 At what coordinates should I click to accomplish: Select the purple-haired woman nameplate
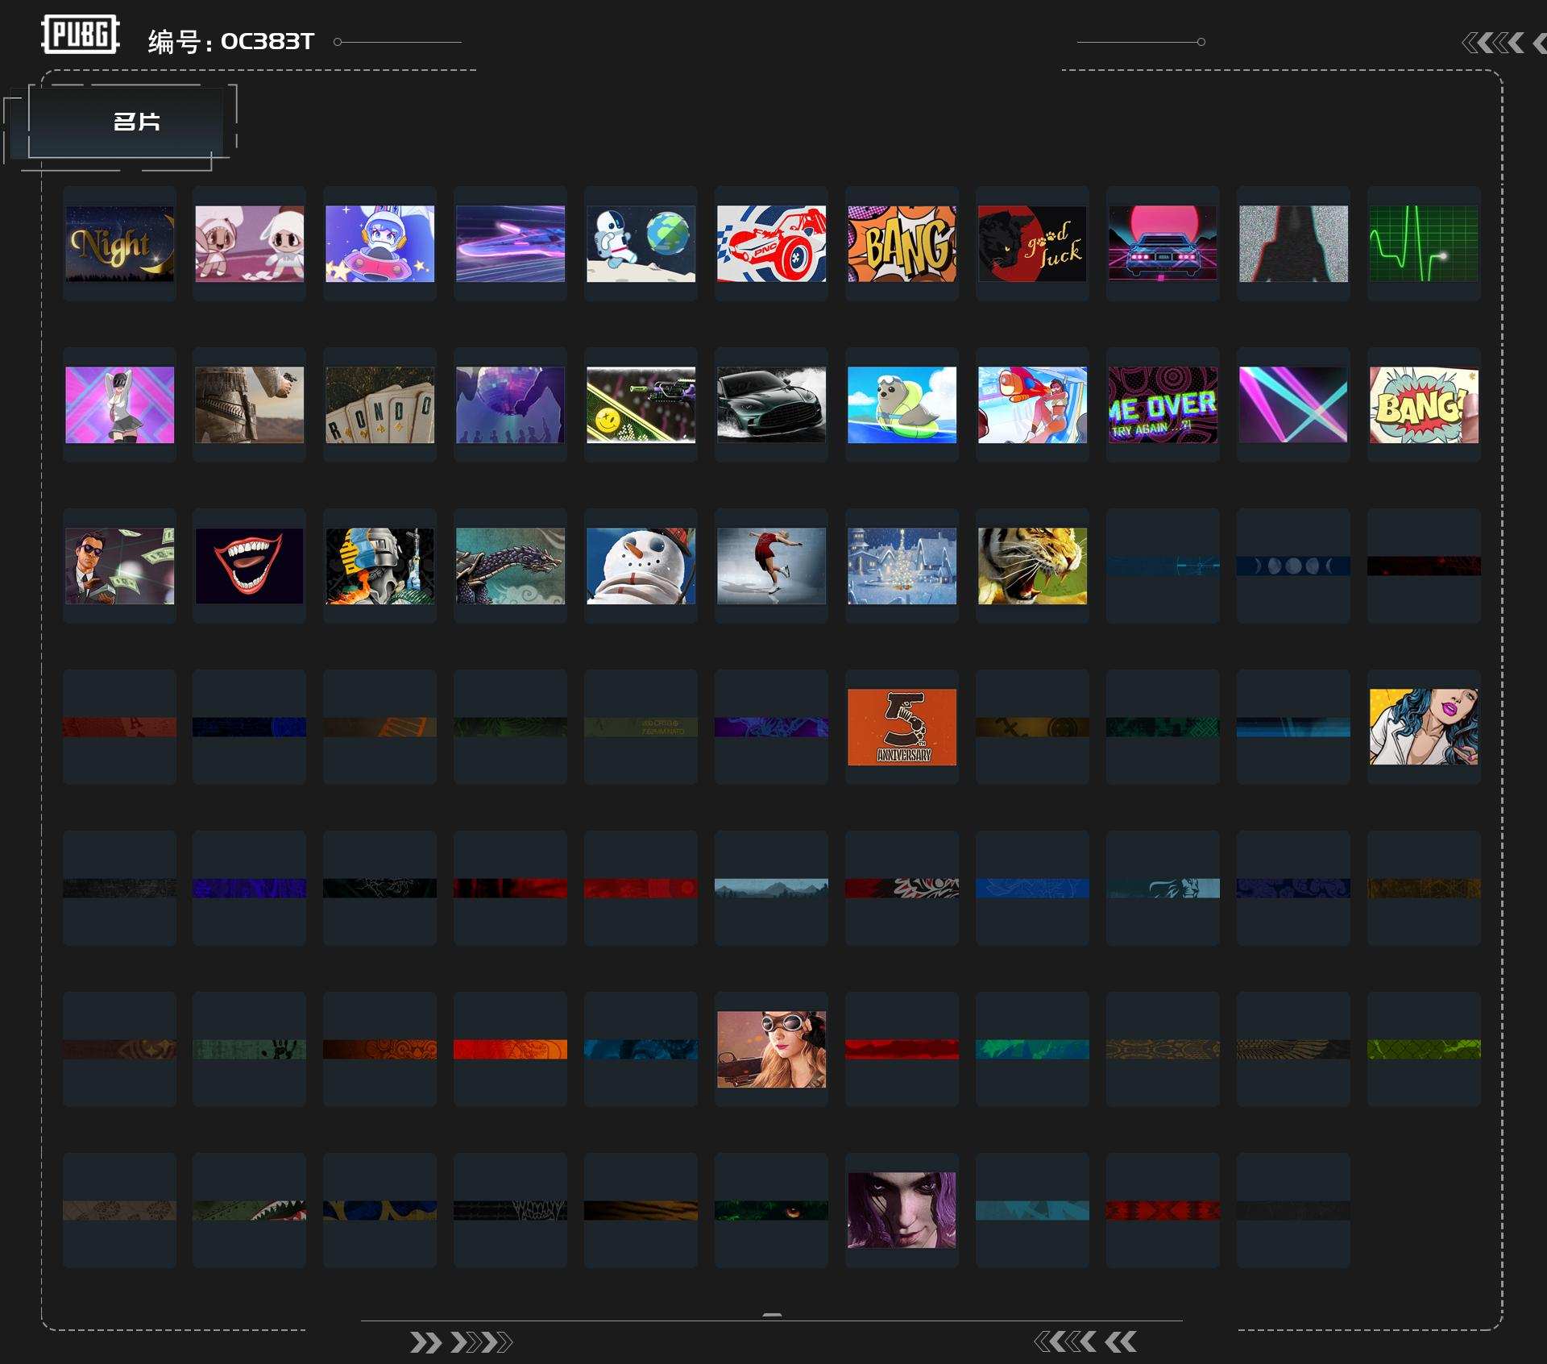902,1210
